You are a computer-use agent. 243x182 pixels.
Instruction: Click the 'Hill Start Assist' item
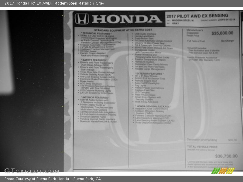88,51
